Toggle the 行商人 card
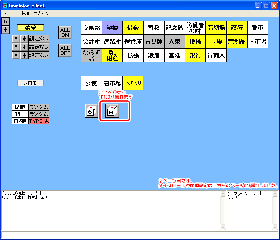 [x=216, y=55]
